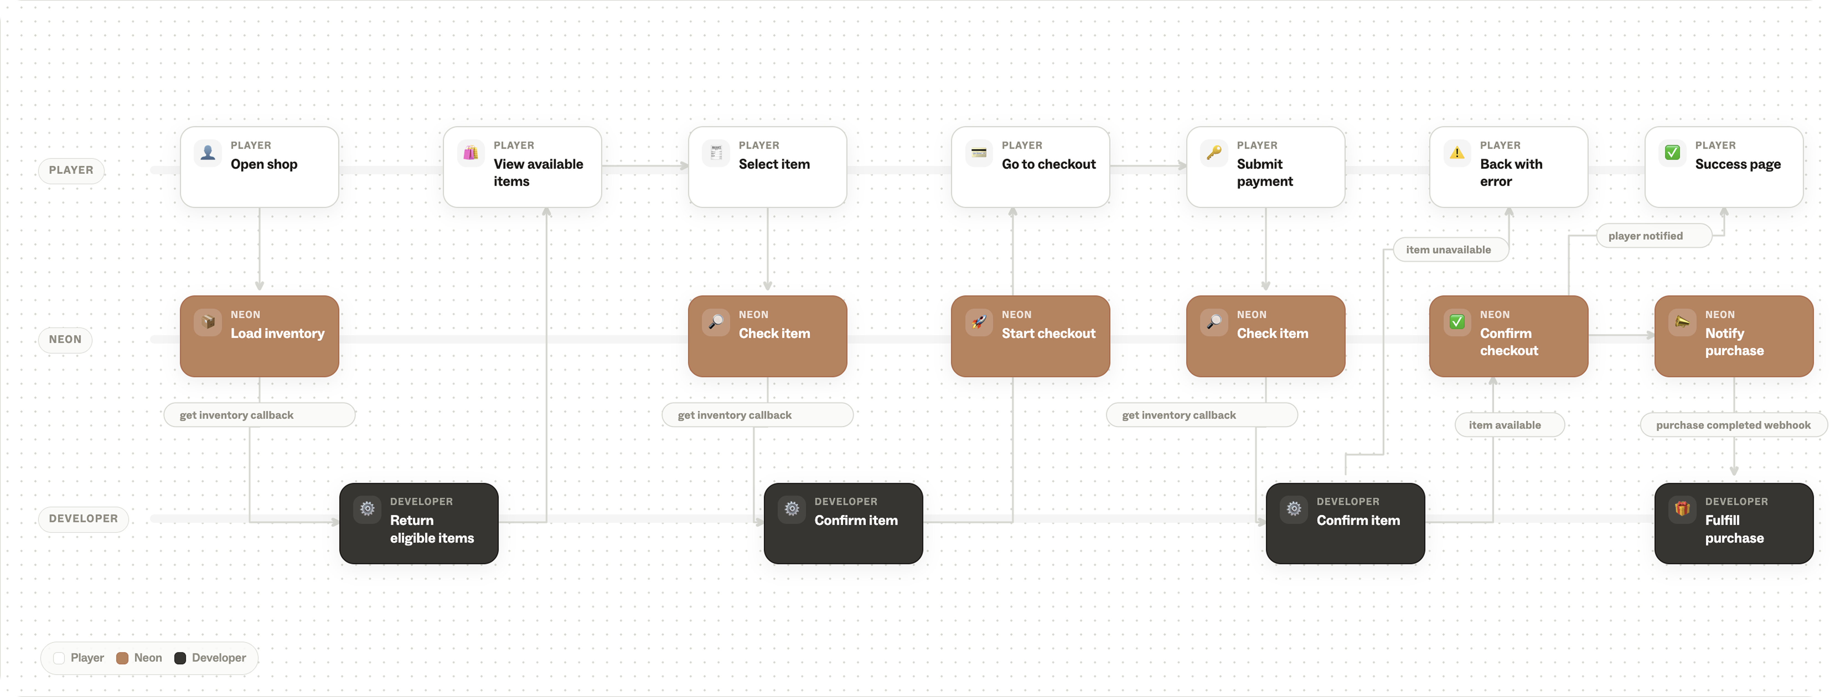The height and width of the screenshot is (697, 1830).
Task: Click the "Go to checkout" node title
Action: point(1049,165)
